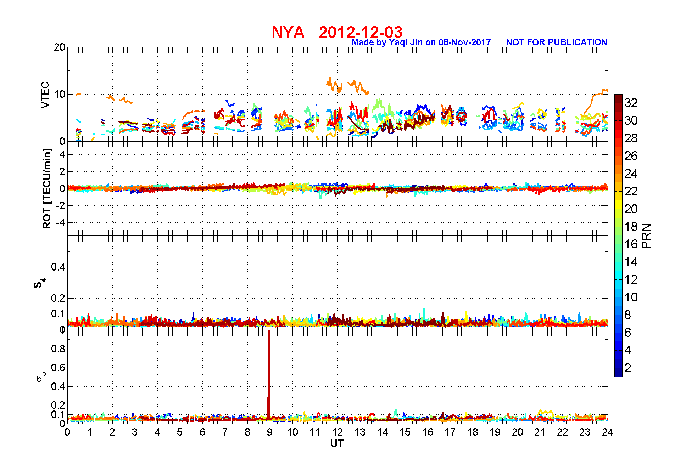
Task: Click x-axis tick label 9
Action: click(270, 432)
